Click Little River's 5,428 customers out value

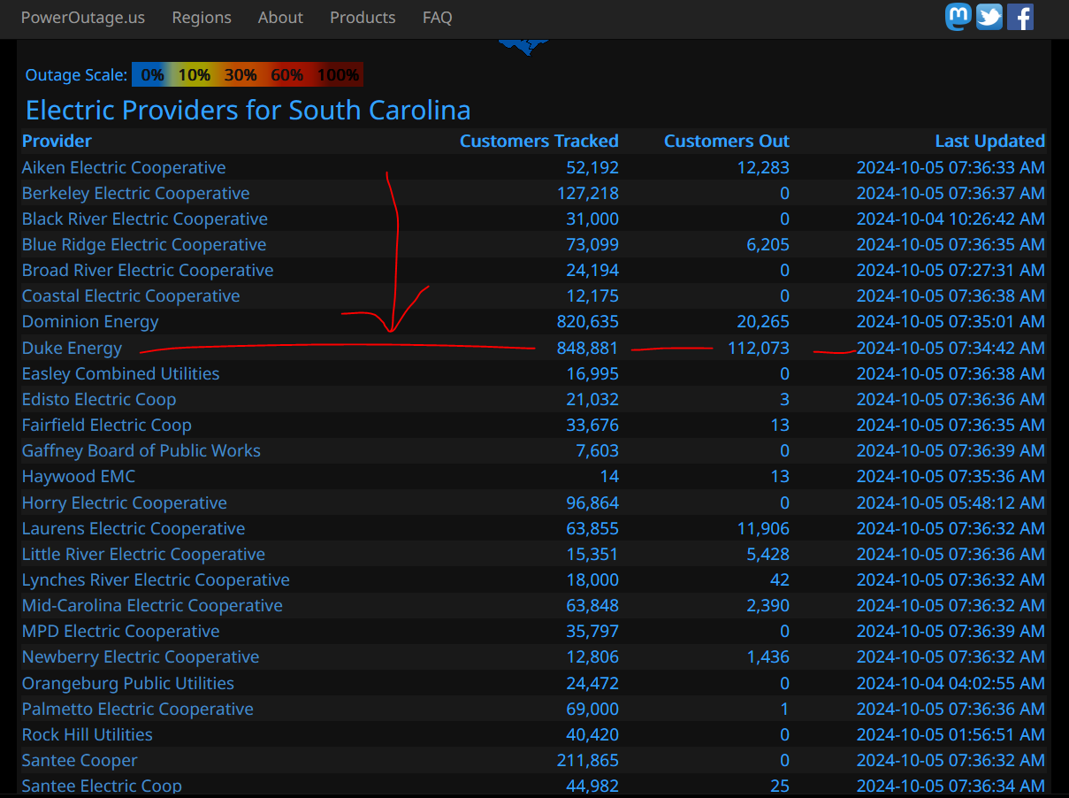tap(768, 554)
